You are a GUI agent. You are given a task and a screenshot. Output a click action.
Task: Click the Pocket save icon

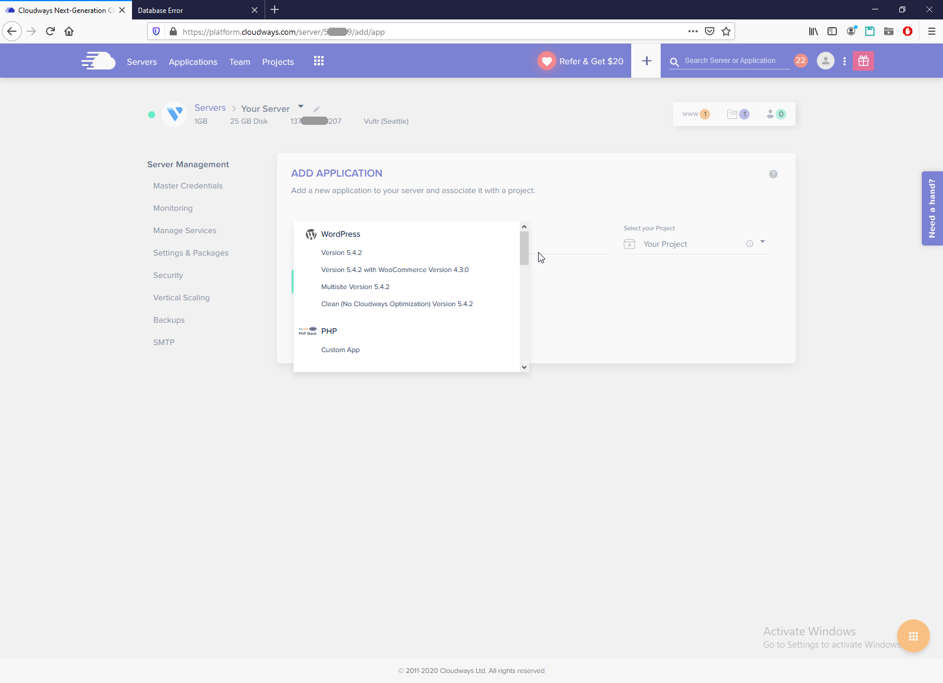[710, 31]
